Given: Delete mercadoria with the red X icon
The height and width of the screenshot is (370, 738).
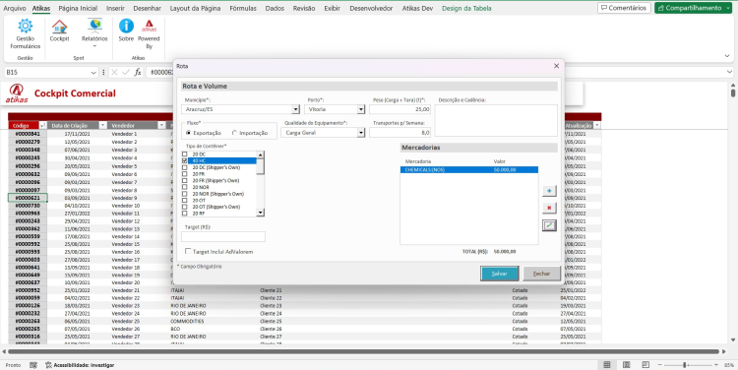Looking at the screenshot, I should [x=549, y=208].
